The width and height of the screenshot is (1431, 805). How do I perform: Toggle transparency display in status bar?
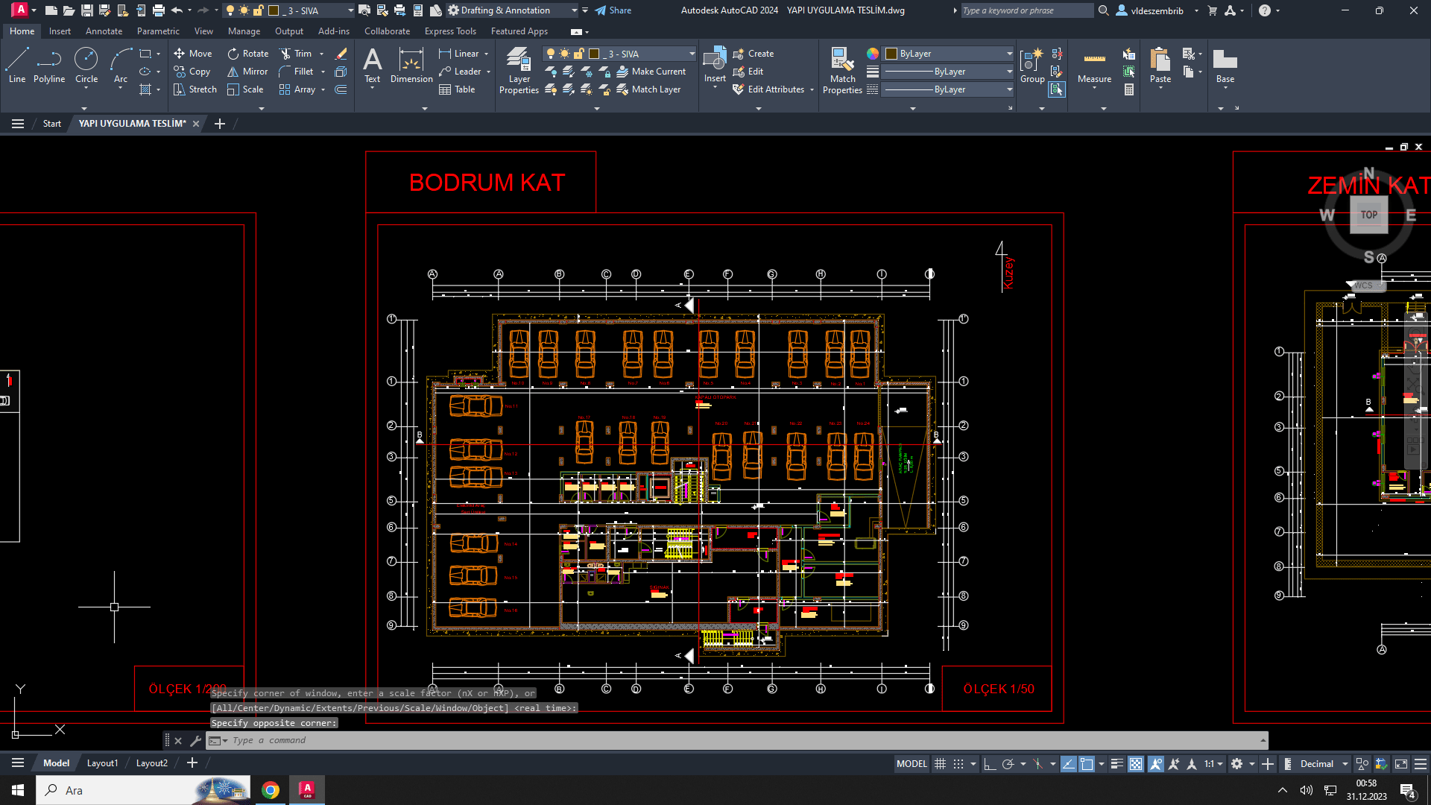point(1135,764)
